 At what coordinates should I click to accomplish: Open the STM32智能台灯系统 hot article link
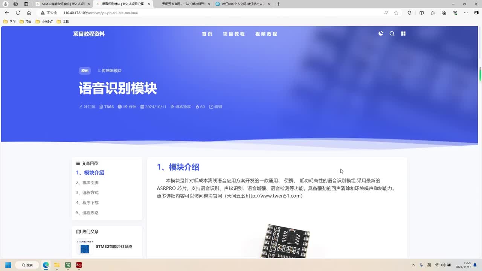point(114,247)
